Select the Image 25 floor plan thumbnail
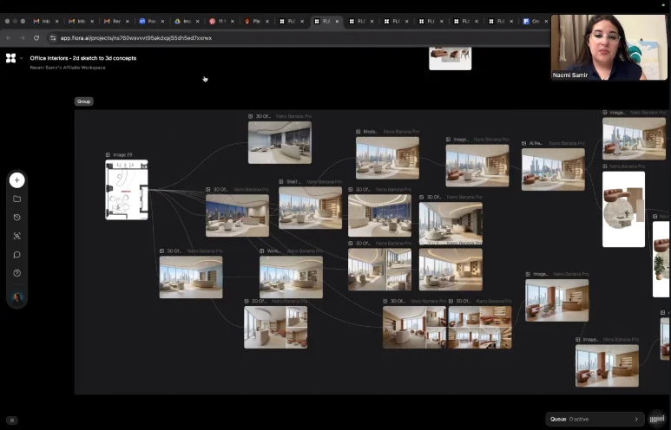The image size is (671, 430). (127, 190)
